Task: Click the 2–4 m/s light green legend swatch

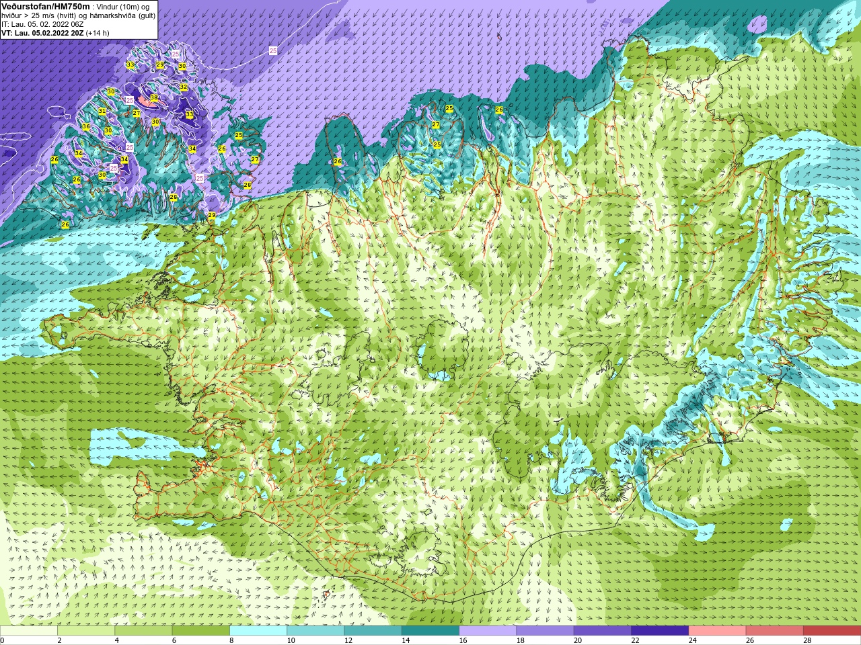Action: click(x=86, y=631)
